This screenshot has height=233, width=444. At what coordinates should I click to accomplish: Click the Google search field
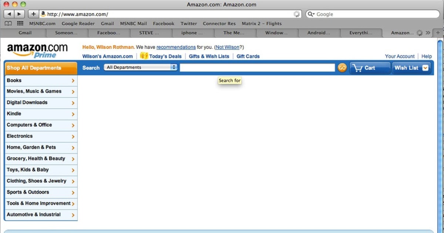[x=372, y=14]
